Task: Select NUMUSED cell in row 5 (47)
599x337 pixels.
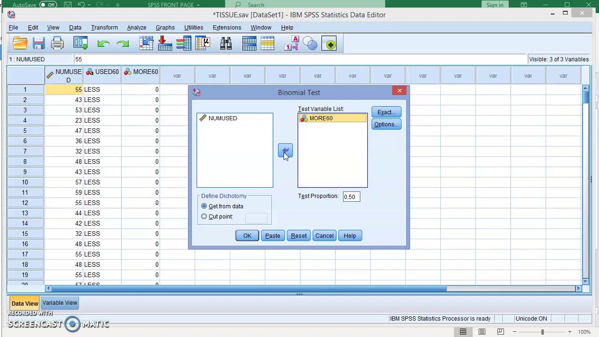Action: [x=64, y=131]
